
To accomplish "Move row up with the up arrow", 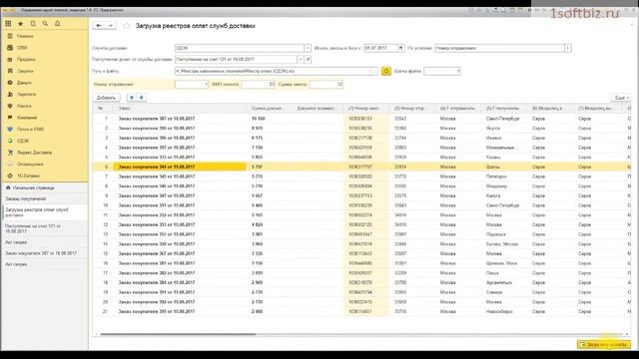I will click(x=132, y=98).
